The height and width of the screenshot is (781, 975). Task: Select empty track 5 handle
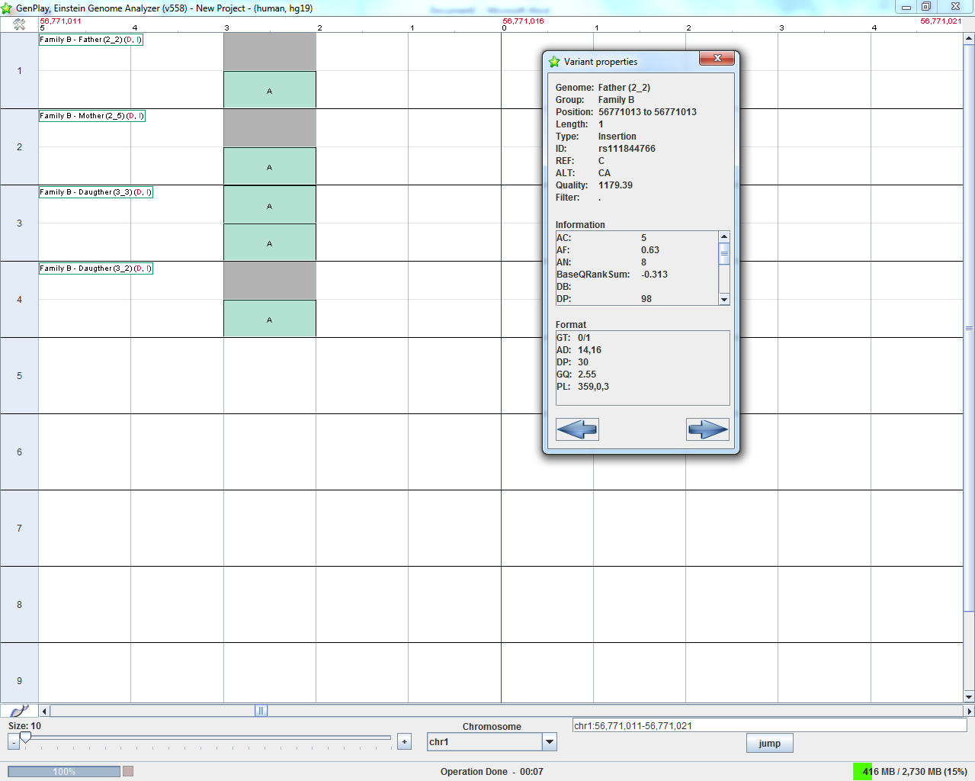[19, 376]
